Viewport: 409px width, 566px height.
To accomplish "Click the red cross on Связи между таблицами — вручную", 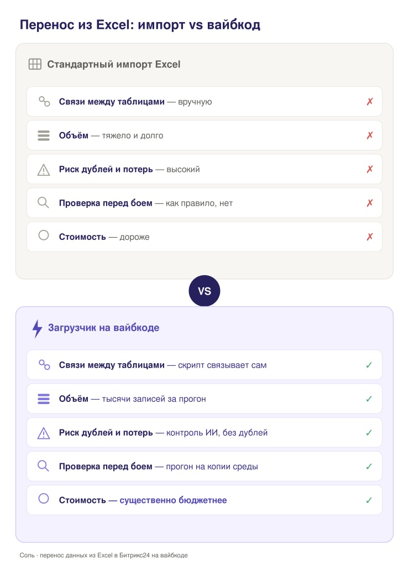I will (370, 102).
